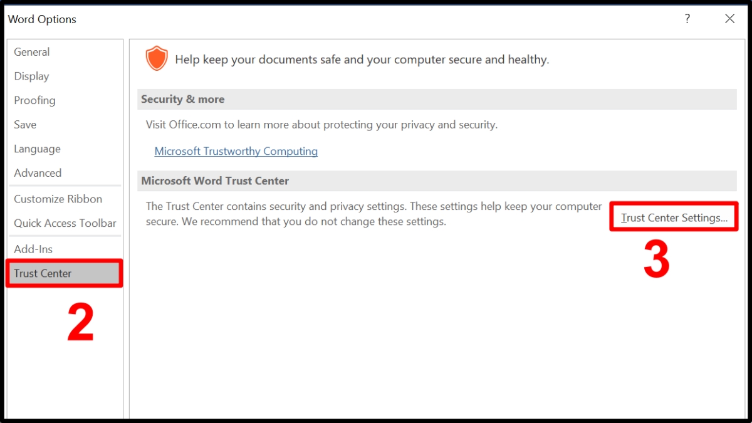Image resolution: width=752 pixels, height=423 pixels.
Task: Open the General options category
Action: (x=32, y=52)
